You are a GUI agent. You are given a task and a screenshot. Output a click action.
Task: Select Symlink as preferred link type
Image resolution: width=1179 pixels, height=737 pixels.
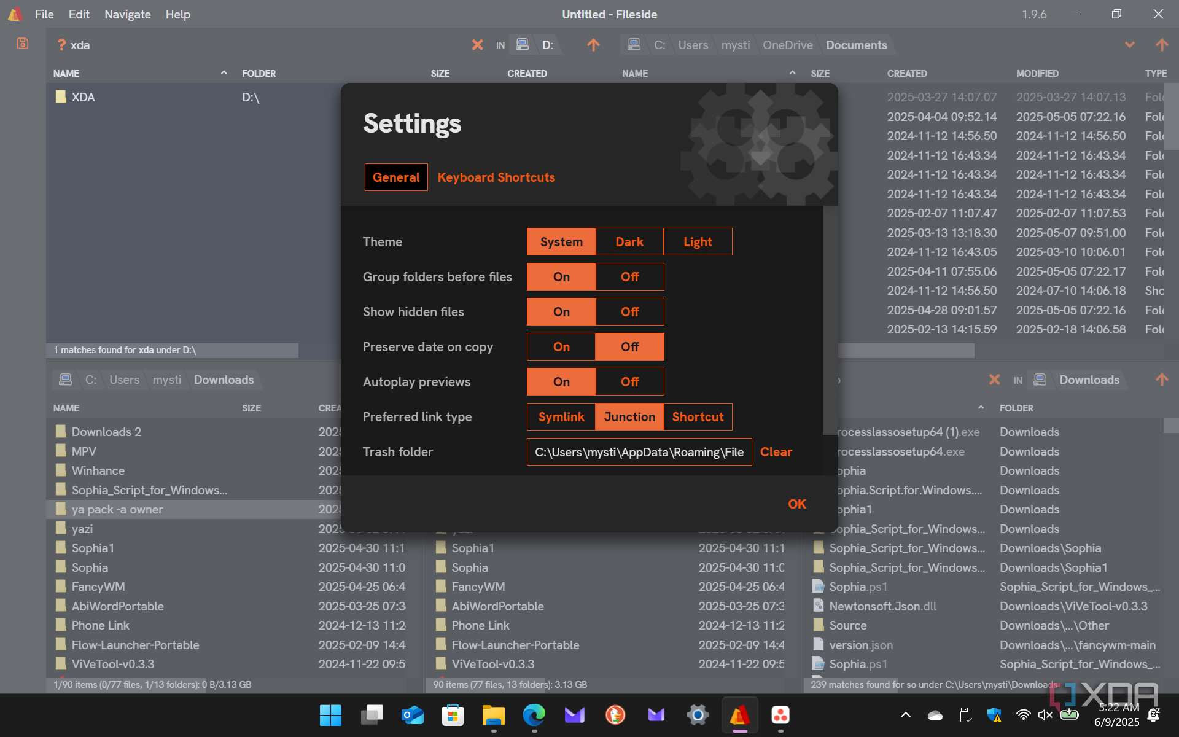(561, 417)
